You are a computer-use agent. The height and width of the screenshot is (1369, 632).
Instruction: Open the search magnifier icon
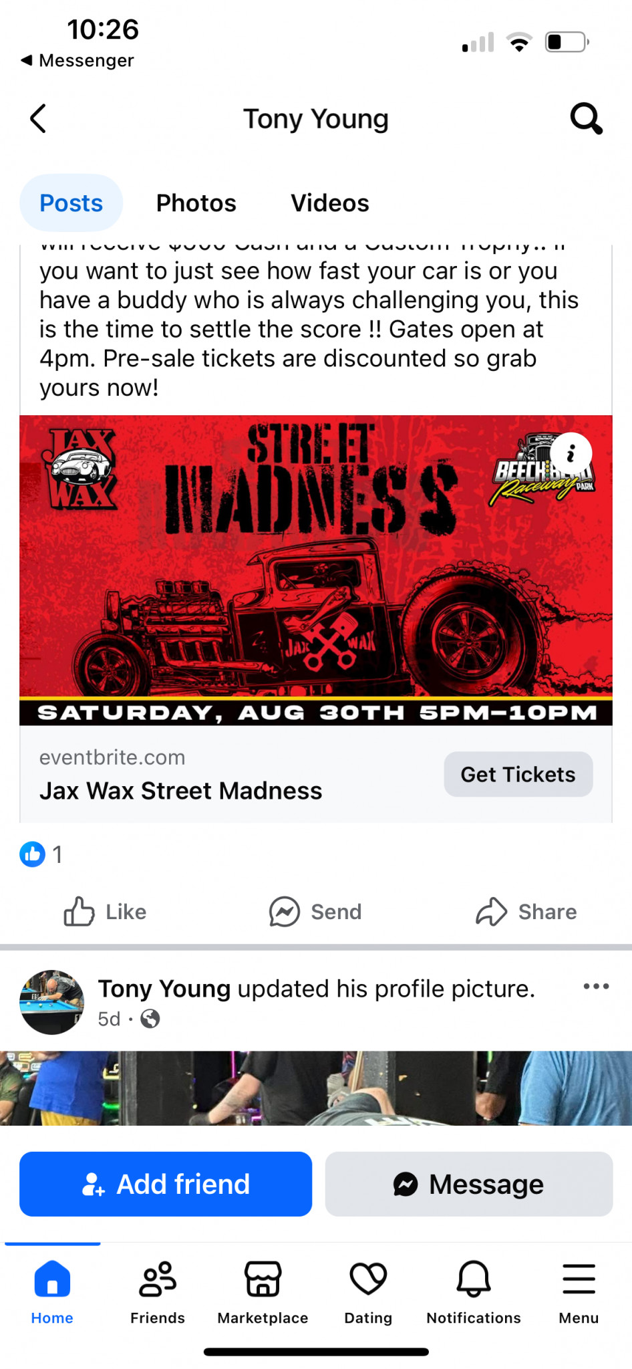(x=586, y=119)
